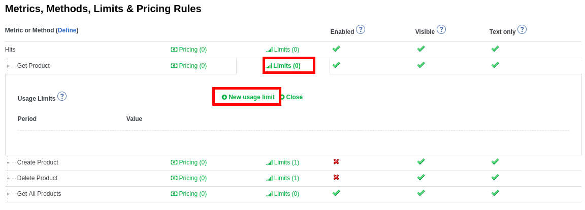Select the Get All Products method name
585x210 pixels.
(x=39, y=194)
